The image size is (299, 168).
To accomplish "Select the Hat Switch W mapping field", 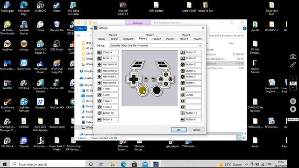I will pyautogui.click(x=110, y=71).
